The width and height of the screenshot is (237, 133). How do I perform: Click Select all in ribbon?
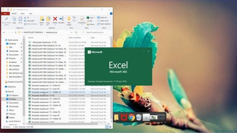point(102,17)
